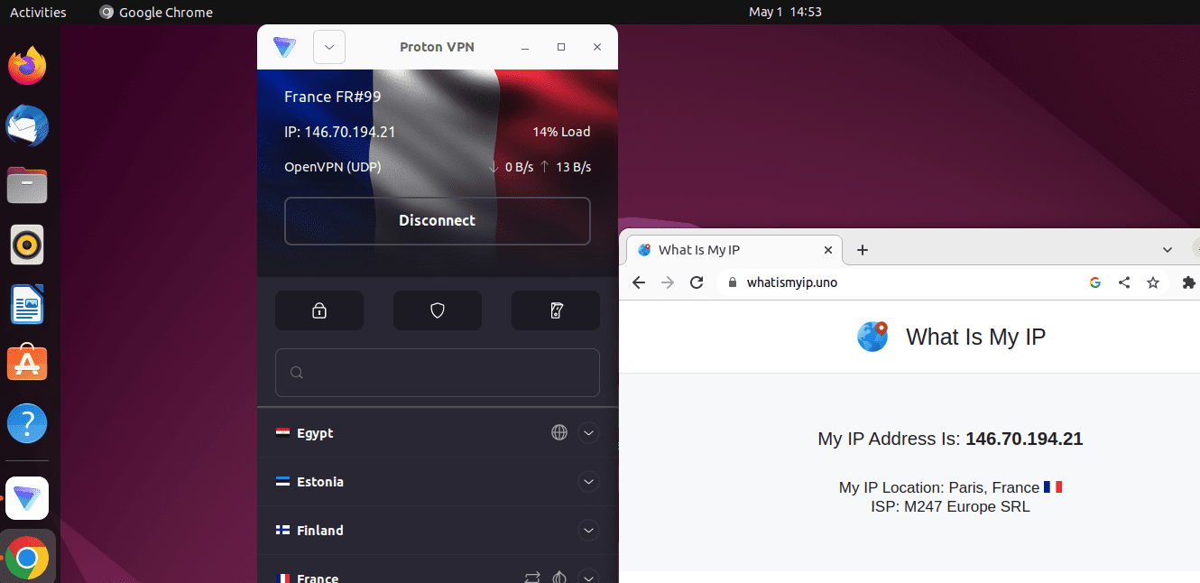Toggle the NetShield shield icon

pos(438,310)
